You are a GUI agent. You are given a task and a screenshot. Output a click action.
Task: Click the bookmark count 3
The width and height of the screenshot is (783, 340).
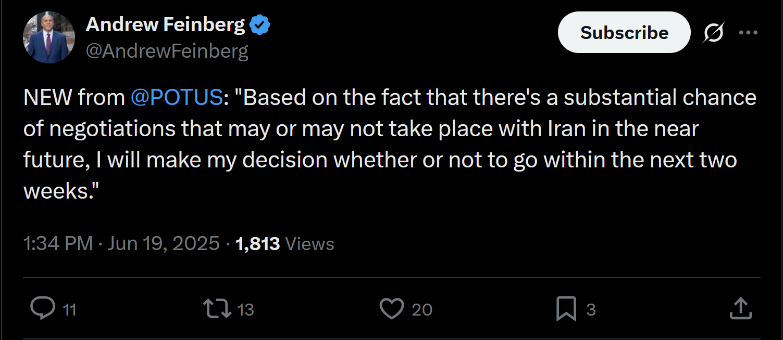click(x=591, y=310)
